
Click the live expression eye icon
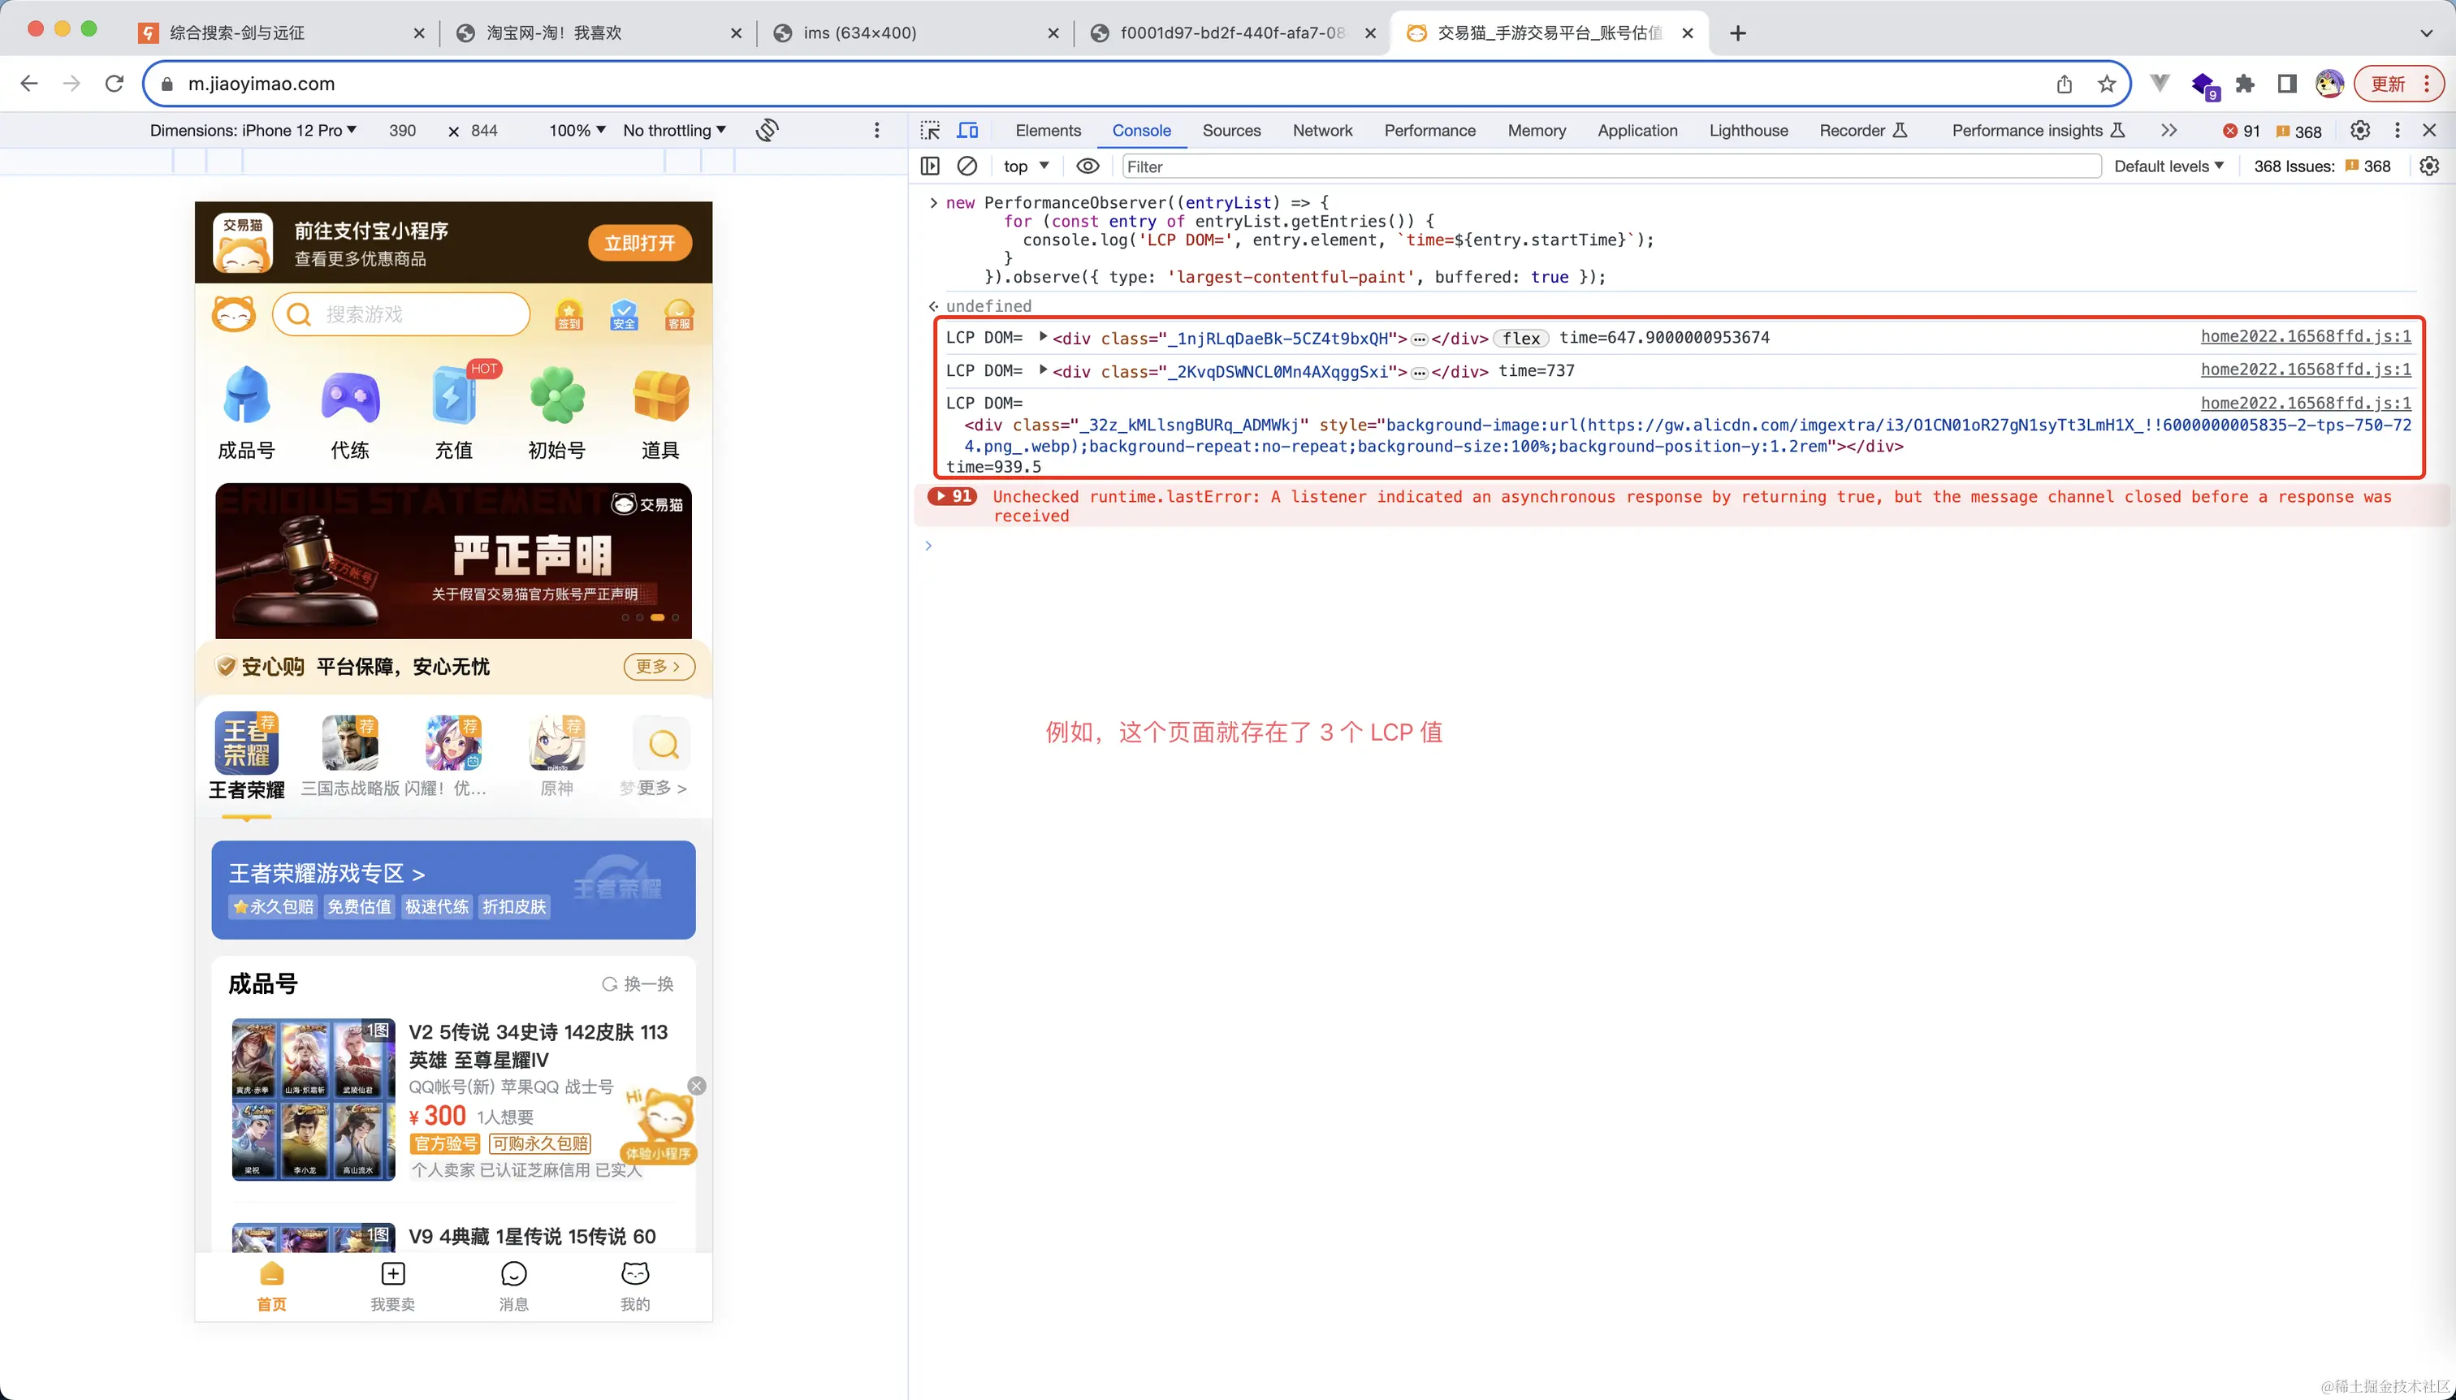(1087, 166)
